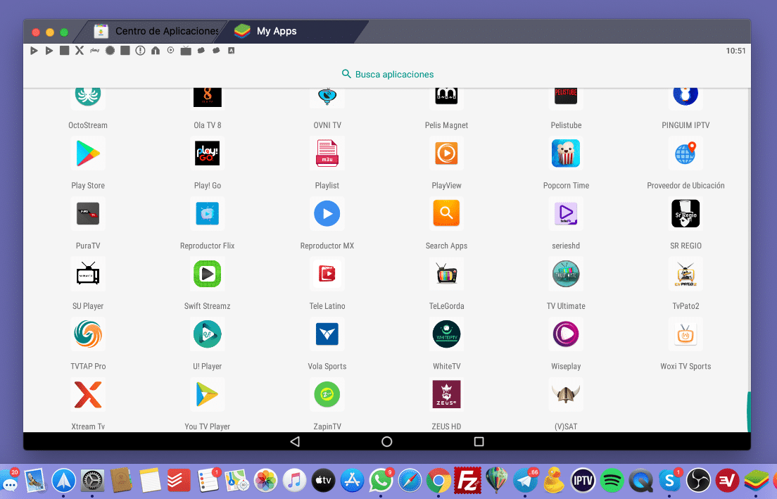Image resolution: width=777 pixels, height=499 pixels.
Task: Click the Busca aplicaciones search field
Action: 387,73
